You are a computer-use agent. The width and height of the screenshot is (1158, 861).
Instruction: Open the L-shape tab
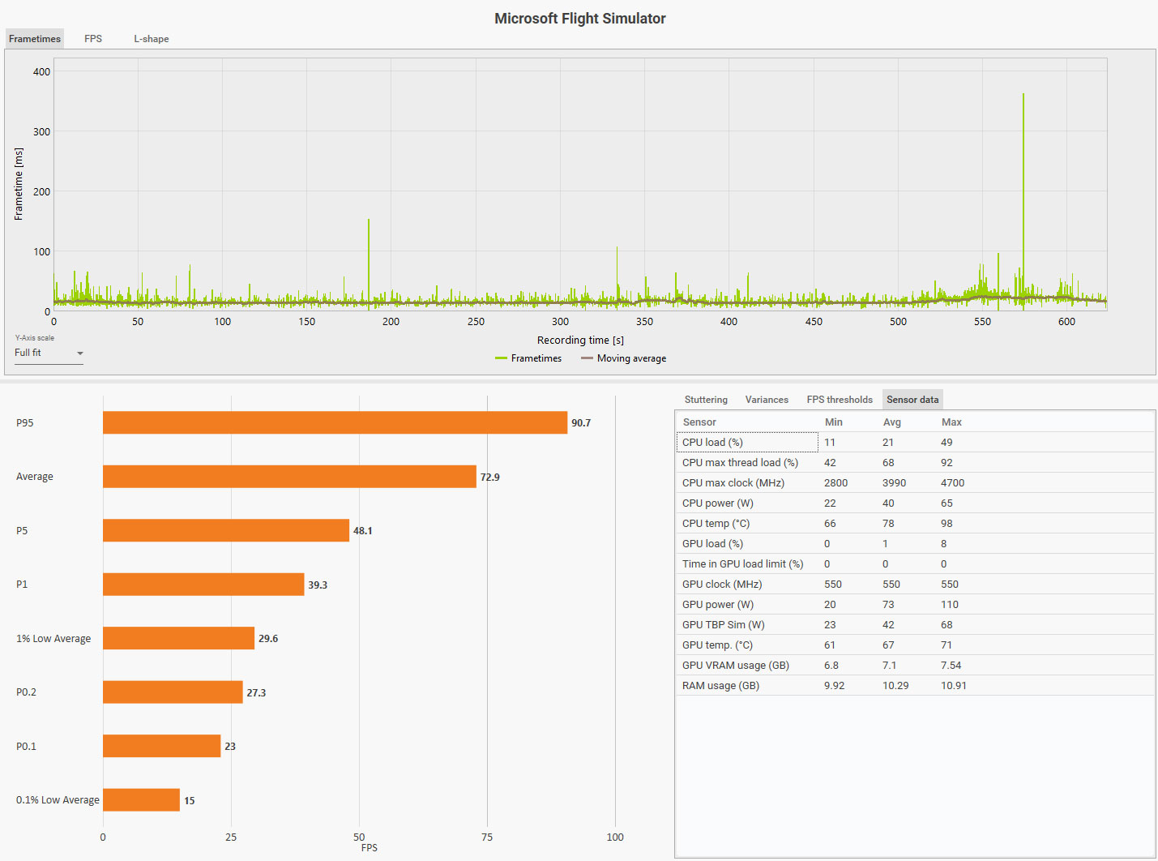[152, 39]
